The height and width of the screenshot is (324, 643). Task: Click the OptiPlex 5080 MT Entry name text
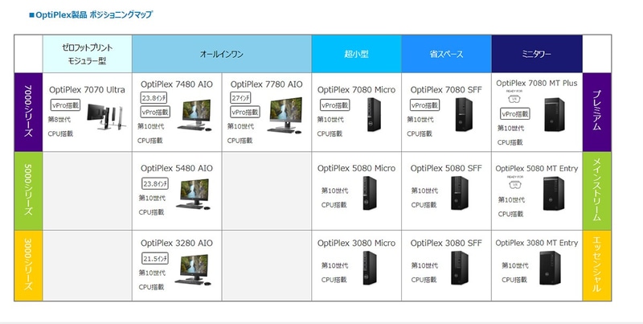pyautogui.click(x=537, y=169)
